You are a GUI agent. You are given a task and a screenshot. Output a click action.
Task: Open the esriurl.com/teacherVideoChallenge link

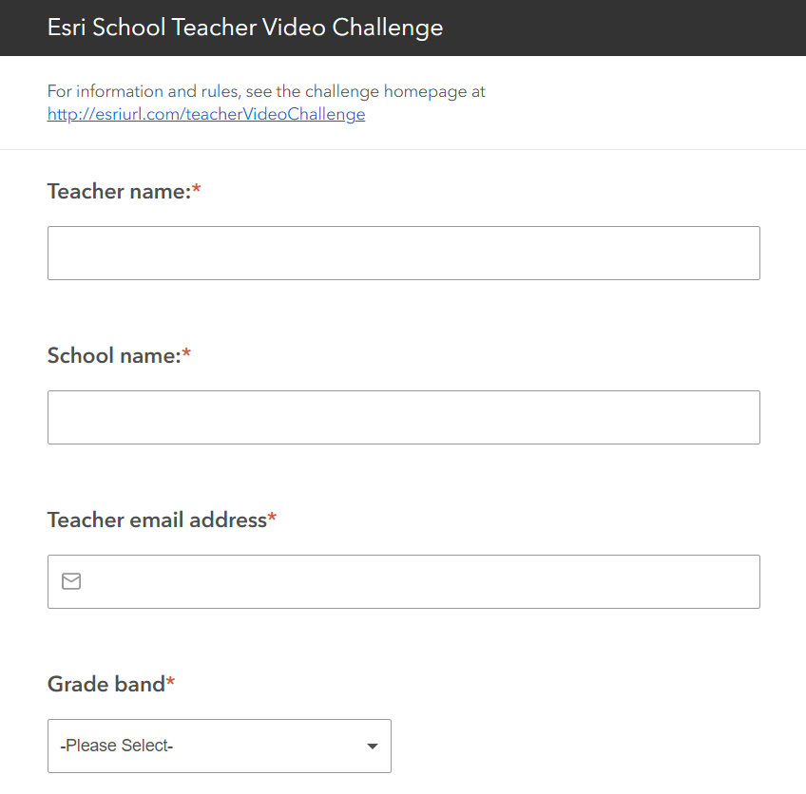click(x=206, y=114)
